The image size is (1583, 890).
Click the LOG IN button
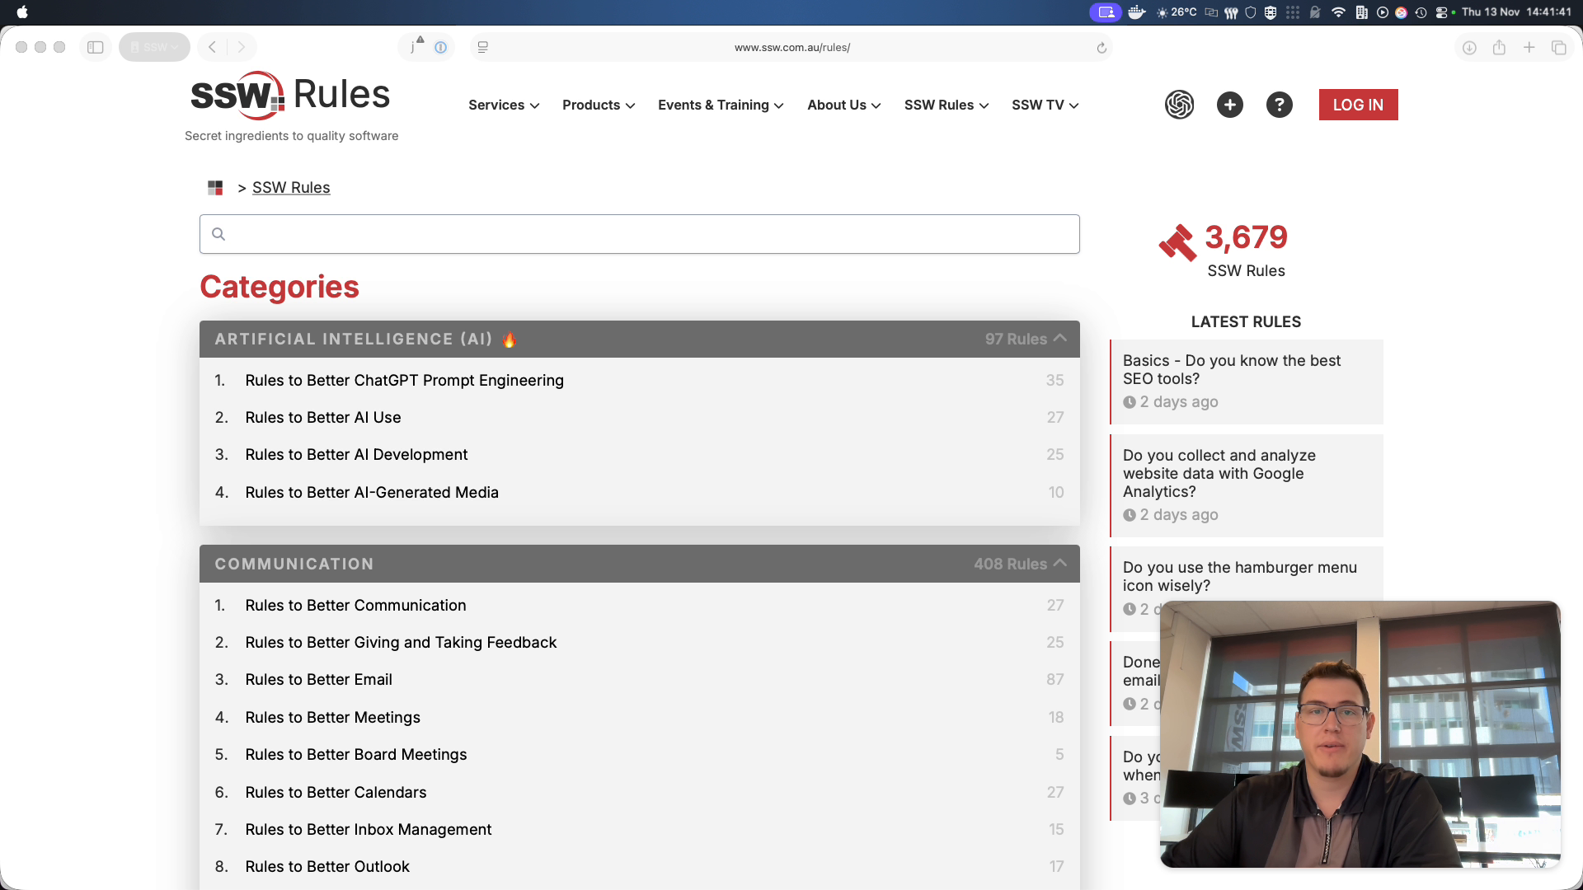coord(1358,105)
